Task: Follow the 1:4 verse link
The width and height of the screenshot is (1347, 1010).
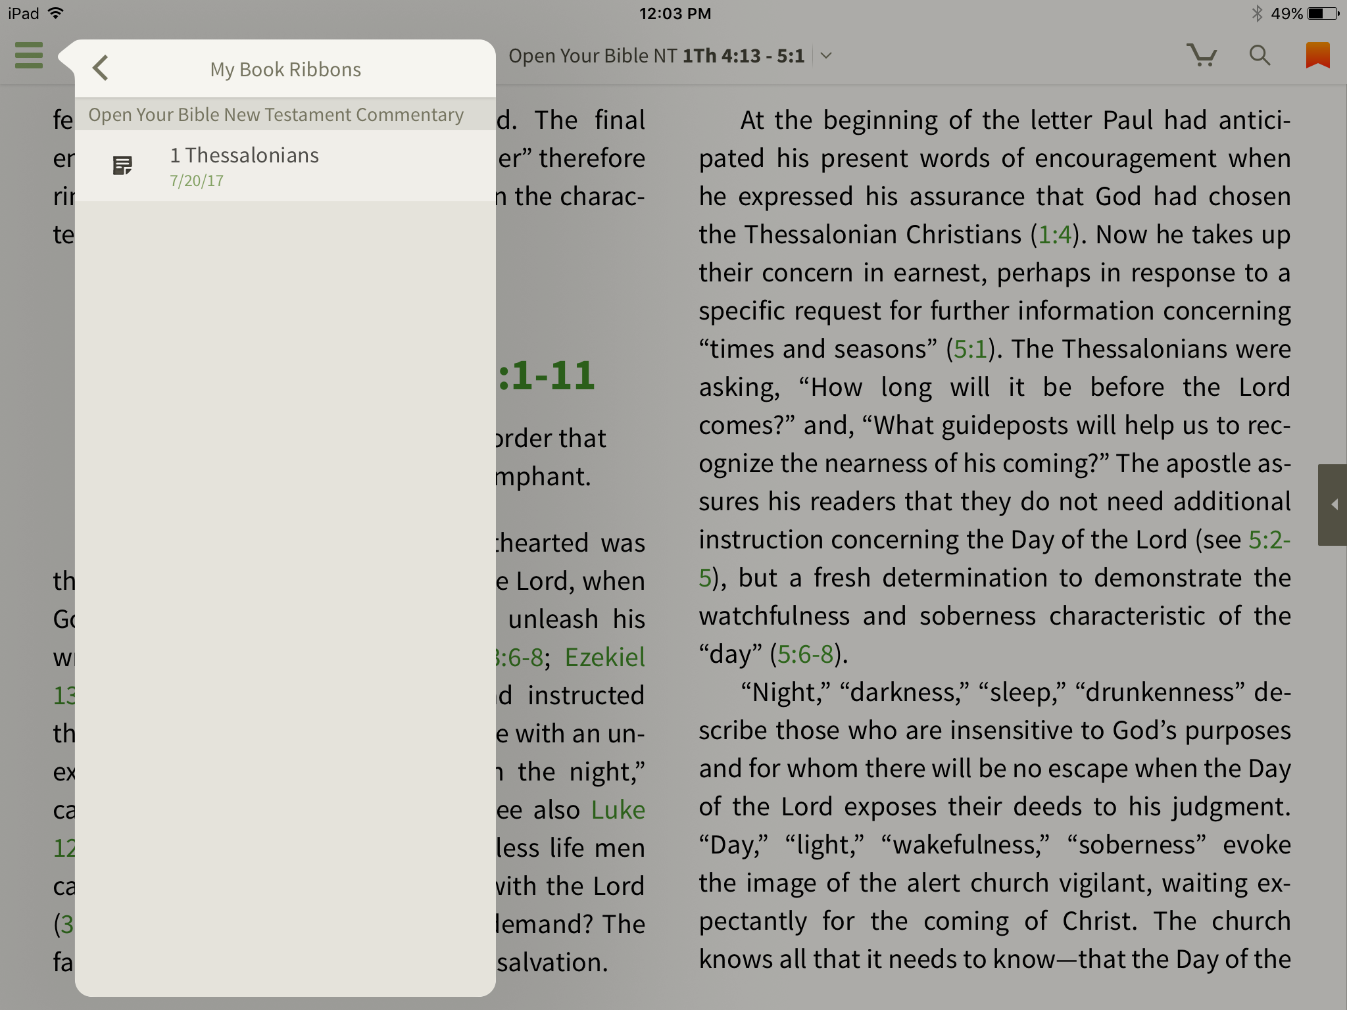Action: tap(1055, 235)
